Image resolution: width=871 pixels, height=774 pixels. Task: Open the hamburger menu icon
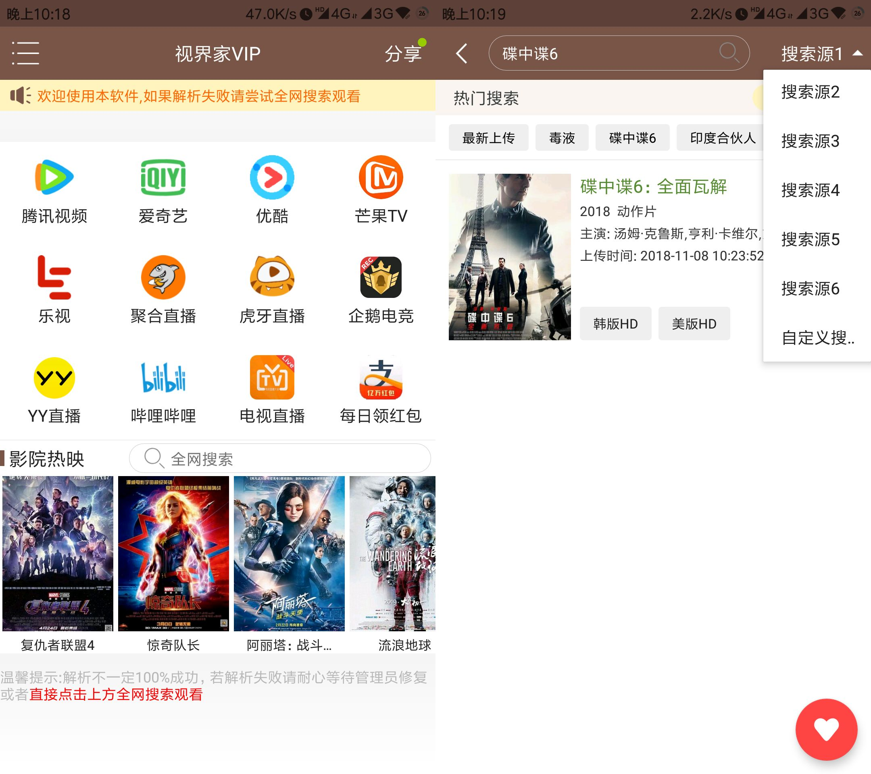[x=25, y=53]
